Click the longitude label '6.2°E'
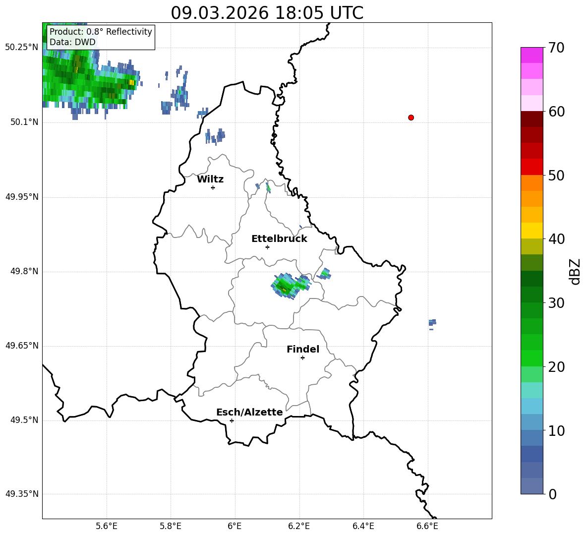 coord(299,526)
